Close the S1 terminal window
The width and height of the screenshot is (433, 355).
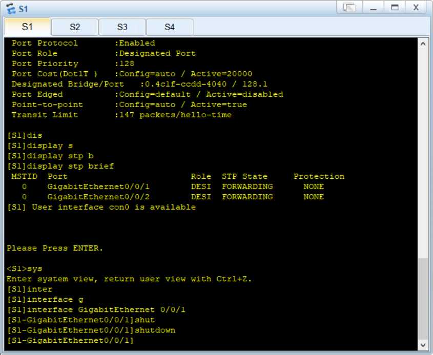[x=416, y=8]
